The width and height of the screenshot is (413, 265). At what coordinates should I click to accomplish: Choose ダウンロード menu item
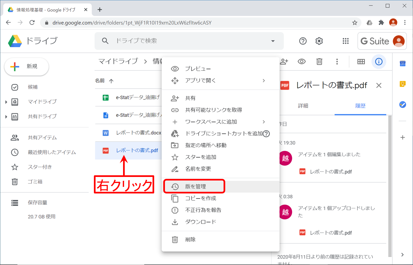(x=221, y=222)
